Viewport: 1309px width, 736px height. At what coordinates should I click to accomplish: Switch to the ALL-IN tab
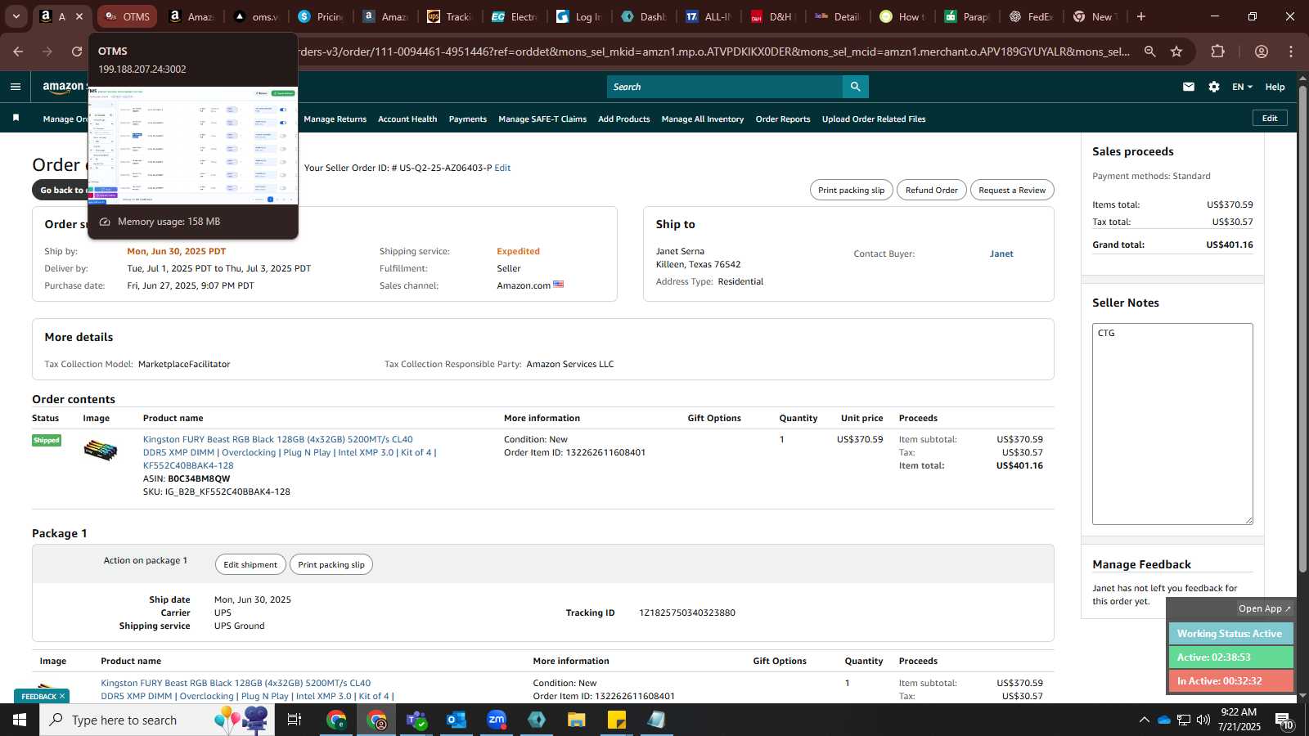[709, 16]
